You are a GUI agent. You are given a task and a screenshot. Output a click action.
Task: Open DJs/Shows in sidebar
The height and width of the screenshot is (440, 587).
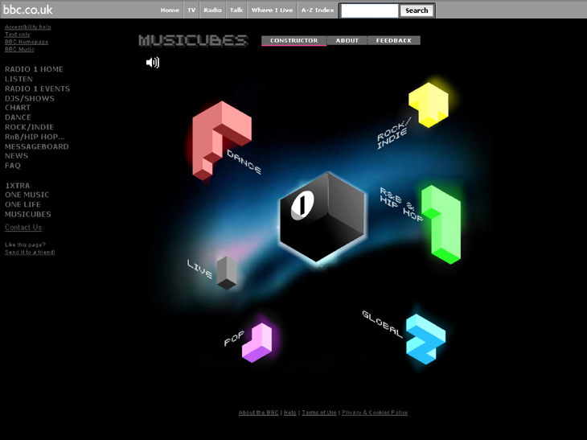pyautogui.click(x=30, y=98)
